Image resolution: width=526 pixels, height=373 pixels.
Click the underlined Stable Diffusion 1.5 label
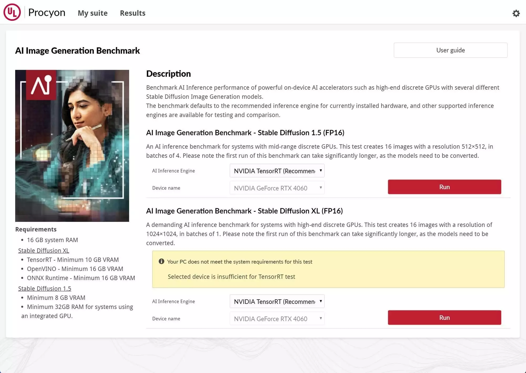[x=45, y=289]
